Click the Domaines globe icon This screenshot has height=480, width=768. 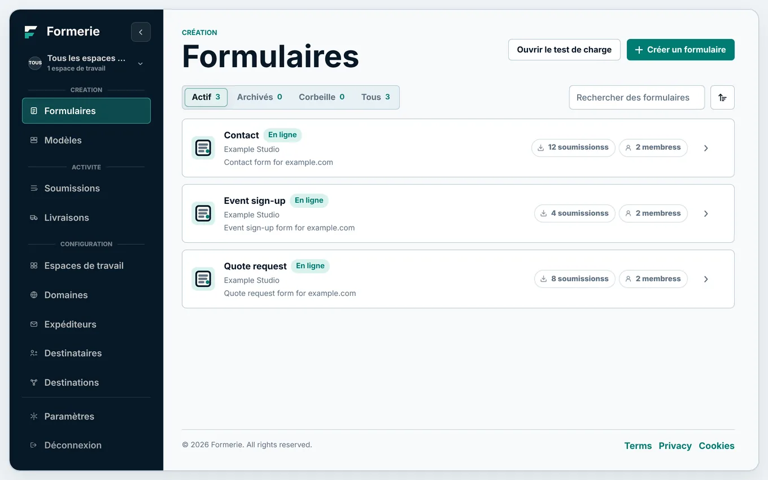click(x=34, y=295)
